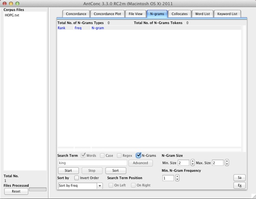Screen dimensions: 256x199
Task: Click the N-gram column header
Action: (98, 28)
